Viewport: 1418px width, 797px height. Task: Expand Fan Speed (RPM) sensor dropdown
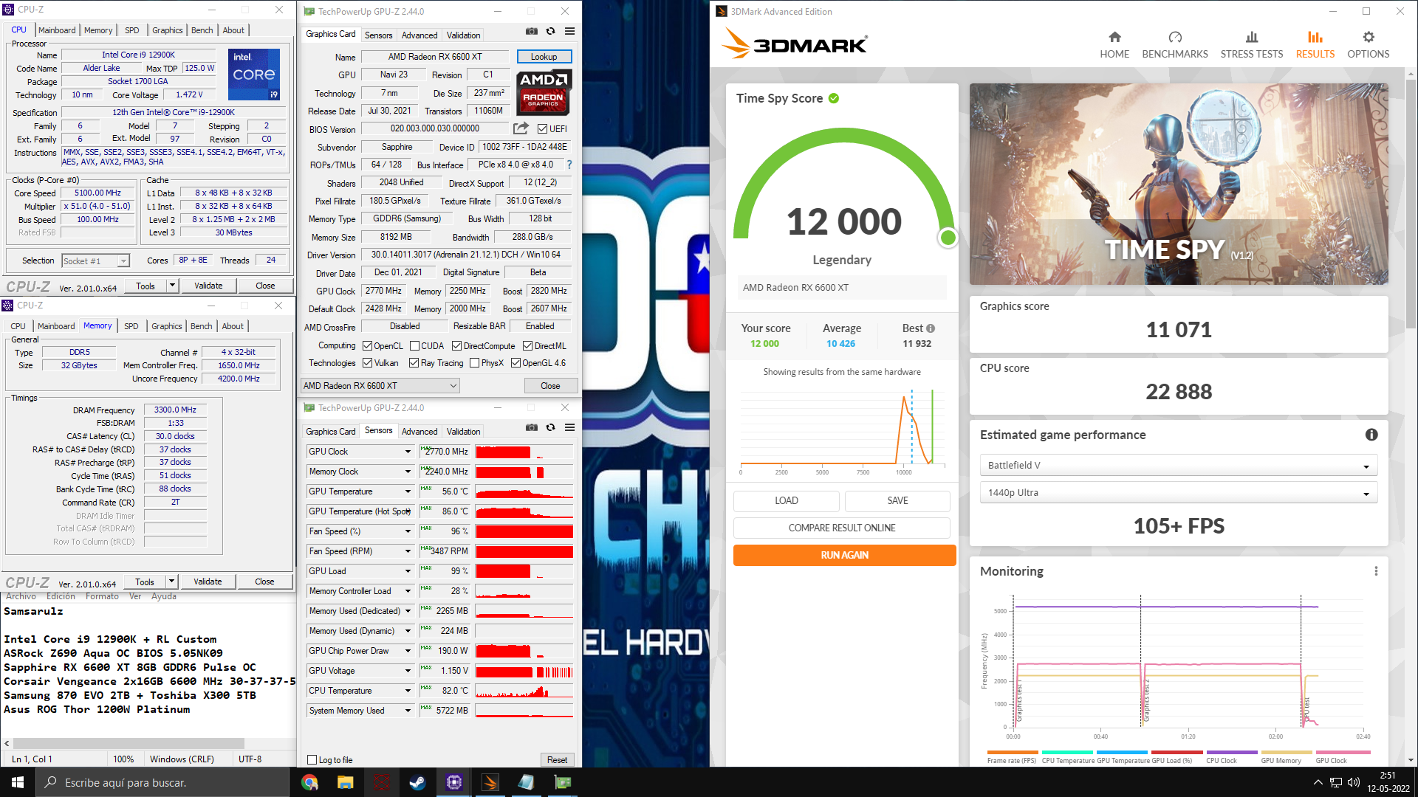(407, 551)
